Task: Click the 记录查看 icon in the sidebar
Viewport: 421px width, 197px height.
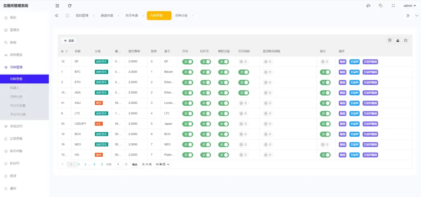Action: click(6, 139)
